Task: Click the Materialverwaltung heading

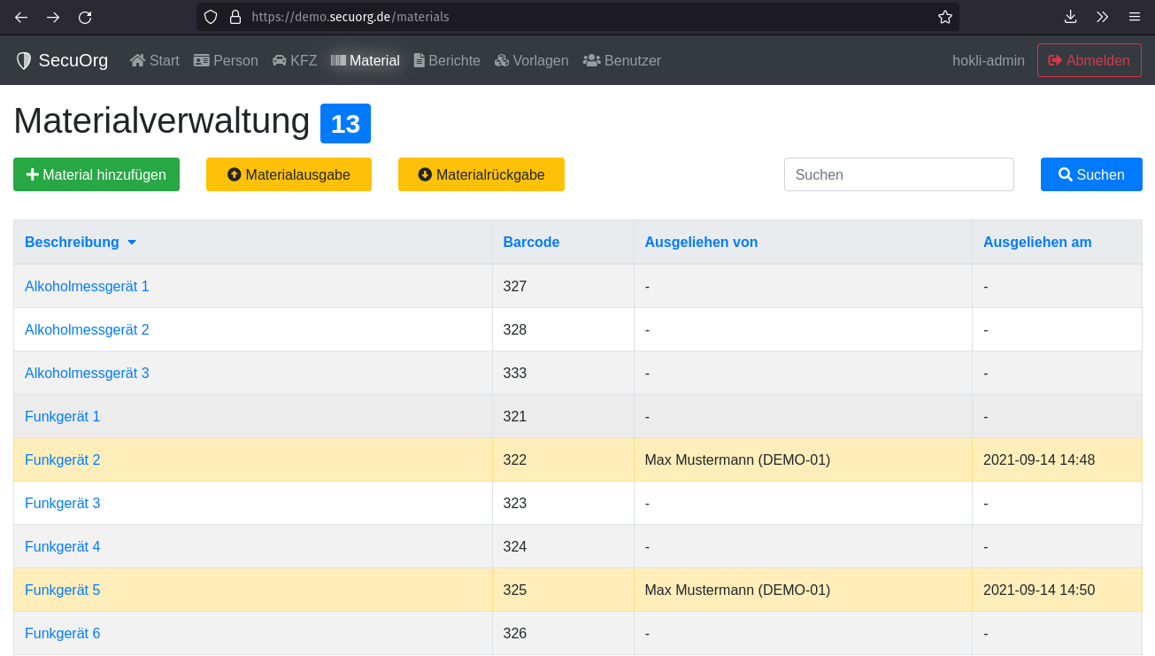Action: [x=162, y=121]
